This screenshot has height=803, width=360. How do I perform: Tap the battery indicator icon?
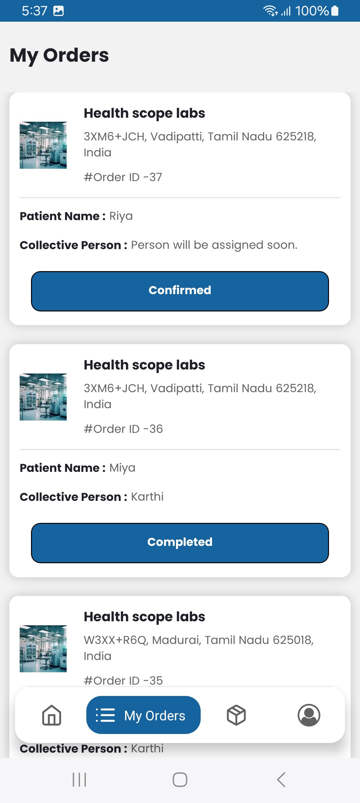tap(335, 11)
